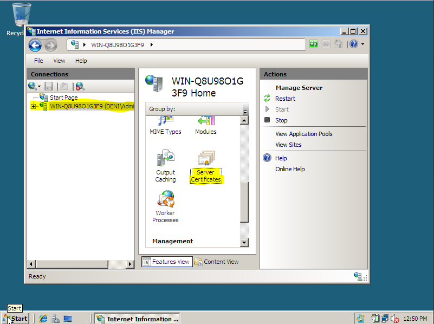This screenshot has width=434, height=324.
Task: Click the Delete Connection icon
Action: (80, 86)
